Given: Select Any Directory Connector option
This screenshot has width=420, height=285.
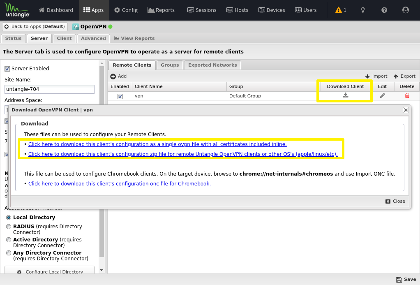Looking at the screenshot, I should click(9, 253).
